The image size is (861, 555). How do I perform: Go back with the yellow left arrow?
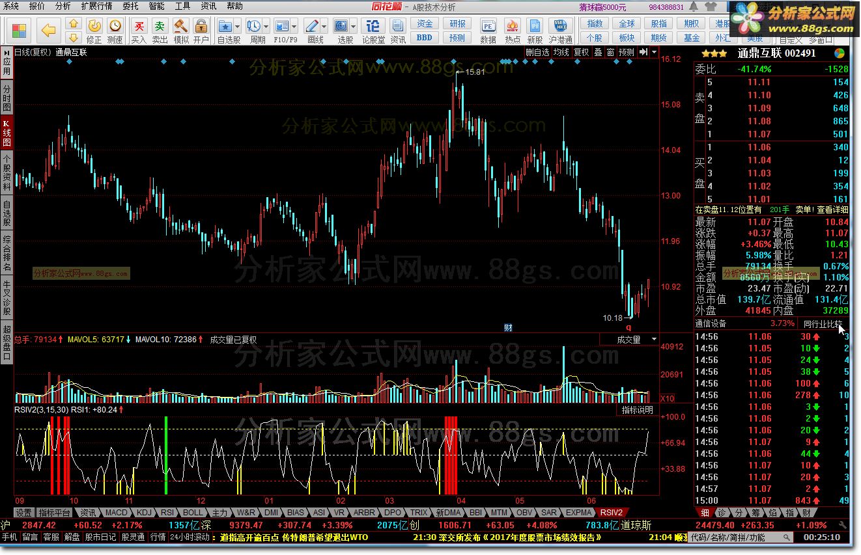[x=49, y=30]
